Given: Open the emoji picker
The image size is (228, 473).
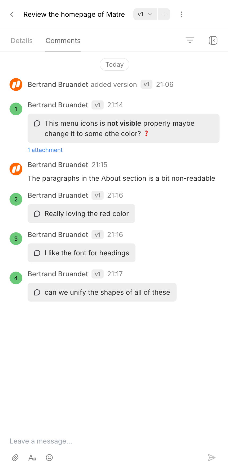Looking at the screenshot, I should click(x=49, y=458).
